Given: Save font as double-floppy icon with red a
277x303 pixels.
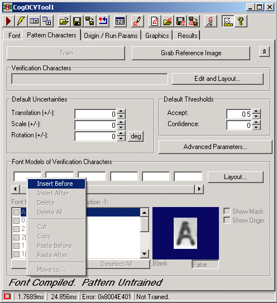Looking at the screenshot, I should (193, 21).
